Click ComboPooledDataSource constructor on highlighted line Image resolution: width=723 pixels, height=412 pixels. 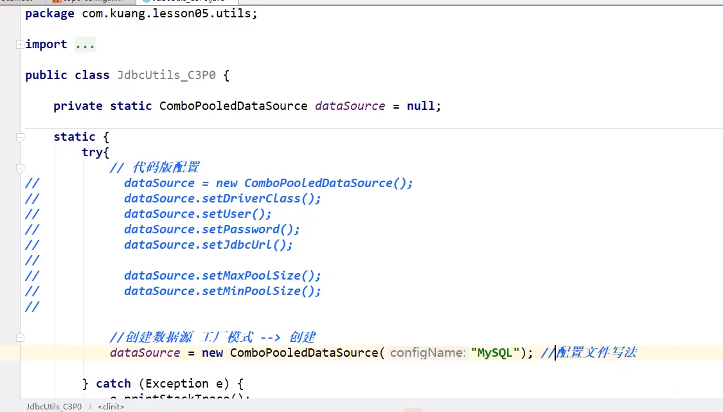(304, 353)
